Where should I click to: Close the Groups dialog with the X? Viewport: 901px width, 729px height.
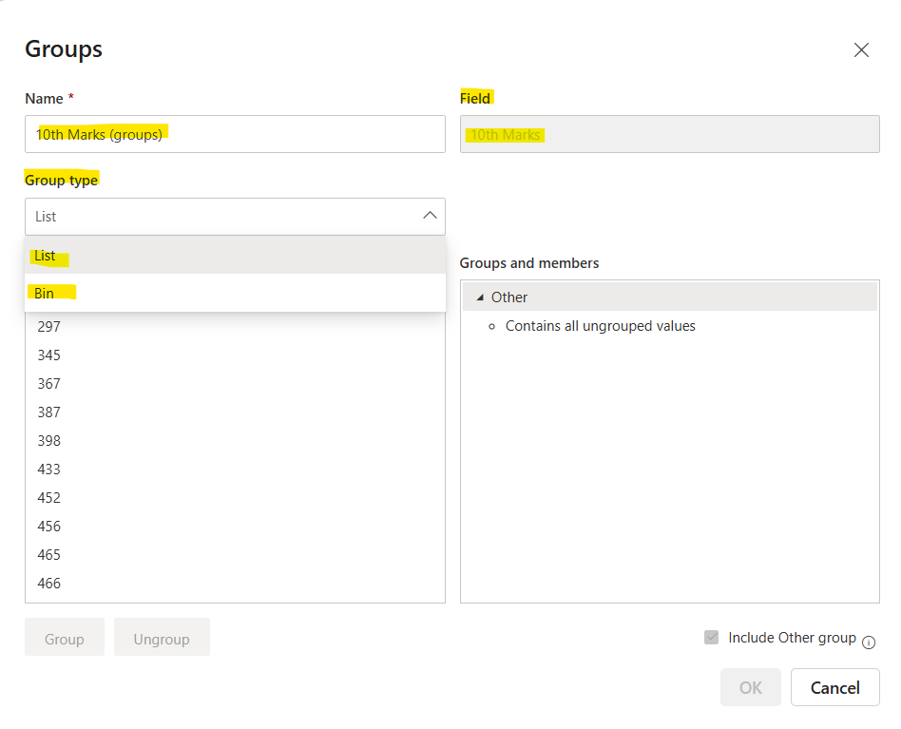click(861, 49)
